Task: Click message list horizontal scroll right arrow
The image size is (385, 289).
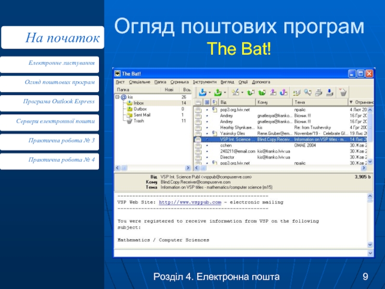Action: (364, 168)
